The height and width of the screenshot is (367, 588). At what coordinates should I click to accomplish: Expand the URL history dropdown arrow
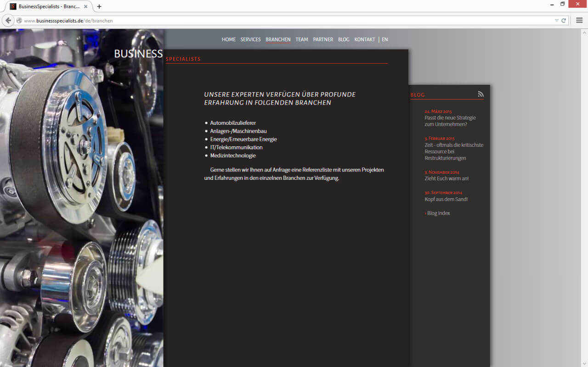(557, 21)
